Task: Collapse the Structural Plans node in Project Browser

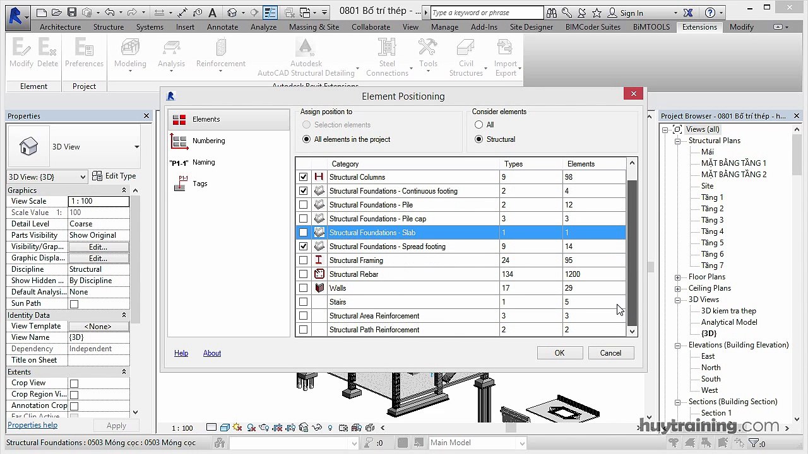Action: click(677, 141)
